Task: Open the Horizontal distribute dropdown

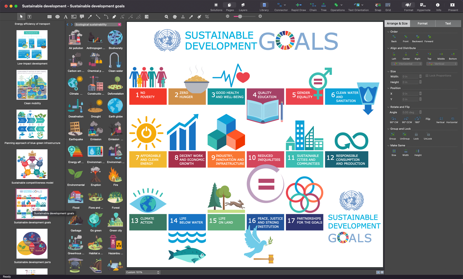Action: (407, 64)
